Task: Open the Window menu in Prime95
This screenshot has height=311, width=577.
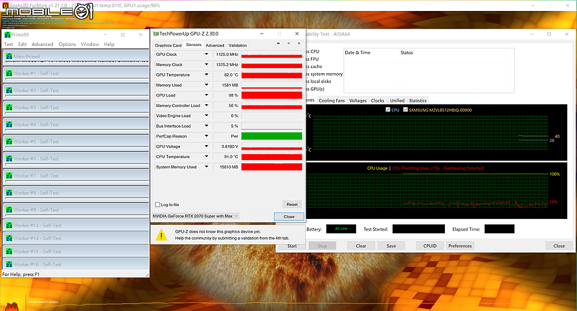Action: point(90,44)
